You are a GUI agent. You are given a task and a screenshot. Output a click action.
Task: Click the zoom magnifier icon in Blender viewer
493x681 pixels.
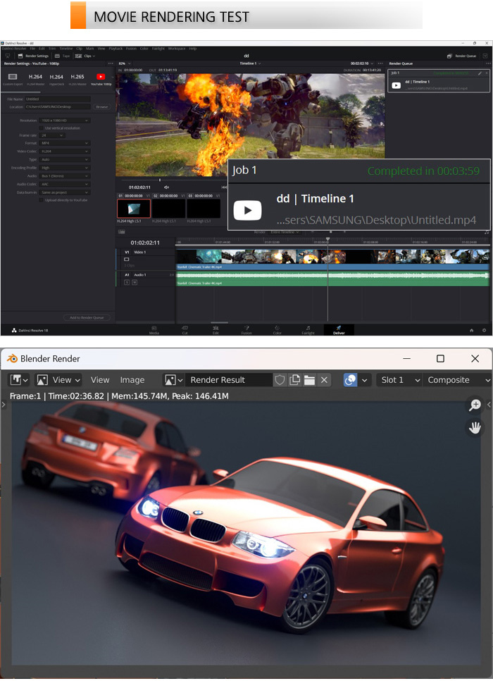click(x=475, y=405)
